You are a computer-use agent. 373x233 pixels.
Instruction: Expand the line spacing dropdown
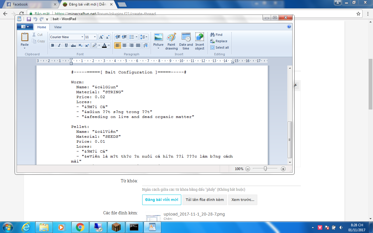pyautogui.click(x=144, y=37)
